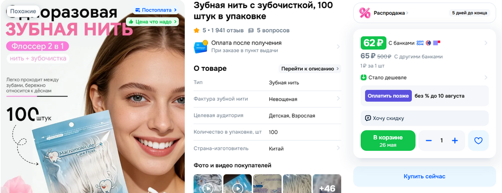This screenshot has width=502, height=193.
Task: Click the questions speech bubble icon
Action: 251,30
